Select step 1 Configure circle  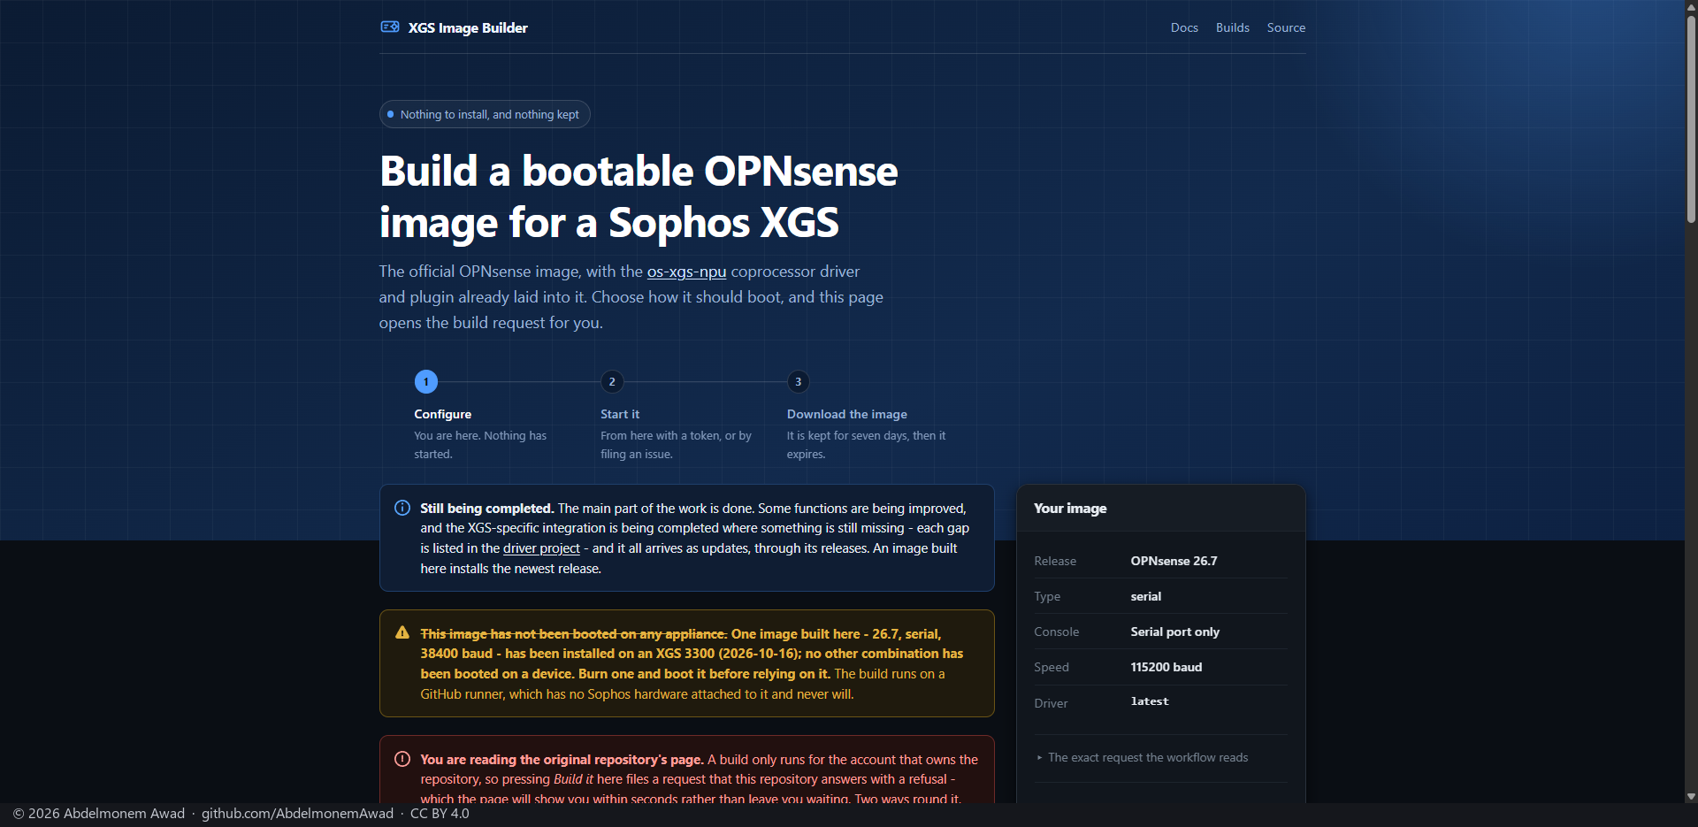point(426,382)
